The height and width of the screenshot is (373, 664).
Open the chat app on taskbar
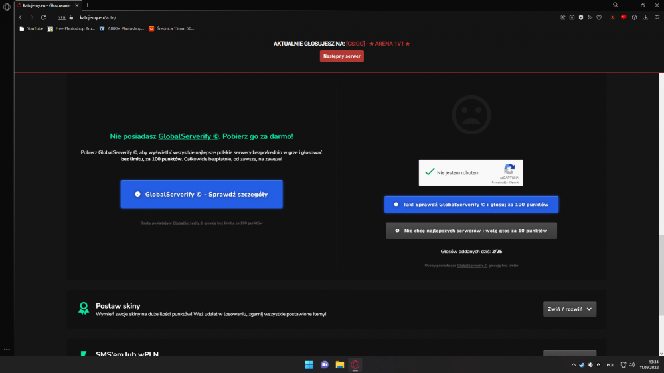pyautogui.click(x=325, y=364)
